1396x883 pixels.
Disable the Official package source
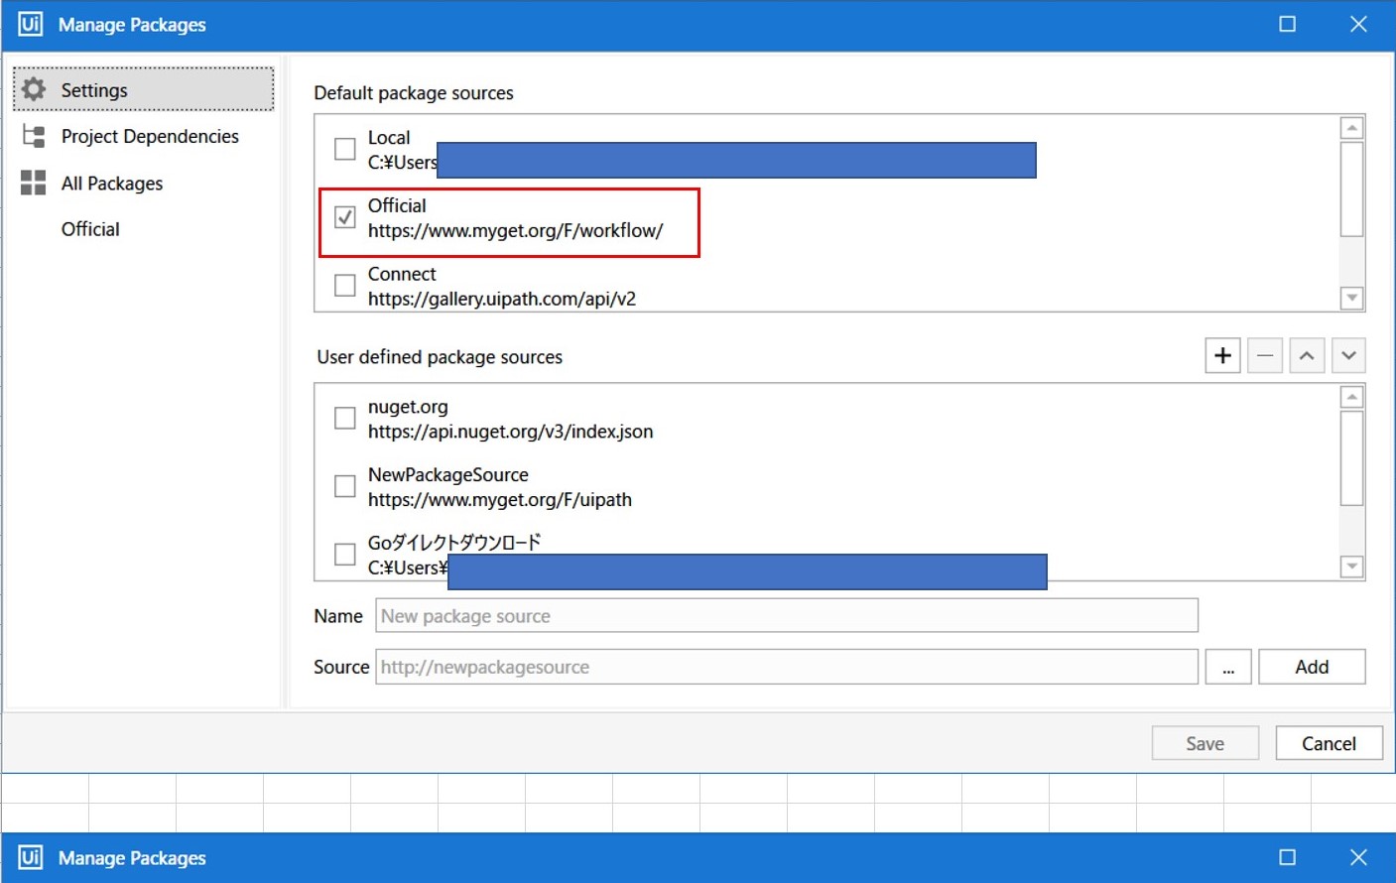tap(344, 217)
